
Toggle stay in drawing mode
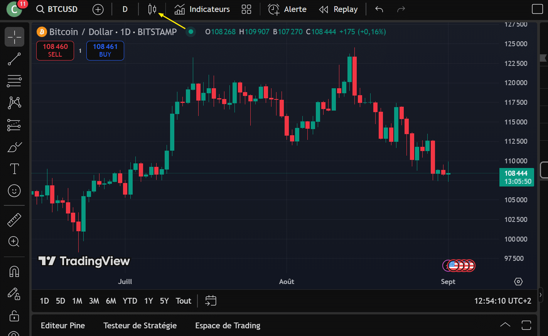pyautogui.click(x=14, y=294)
